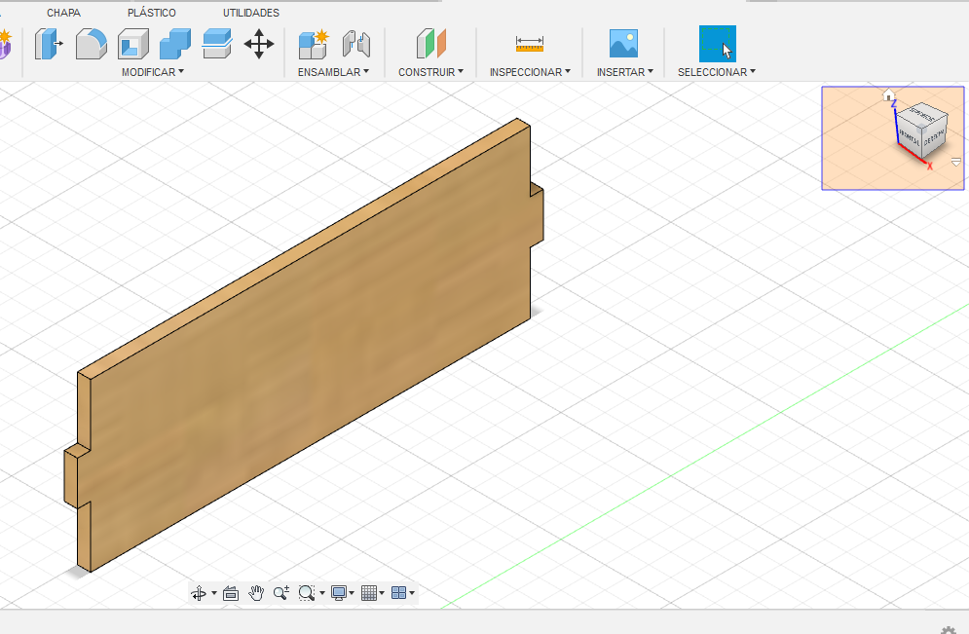969x634 pixels.
Task: Open the ViewCube options arrow
Action: click(x=955, y=162)
